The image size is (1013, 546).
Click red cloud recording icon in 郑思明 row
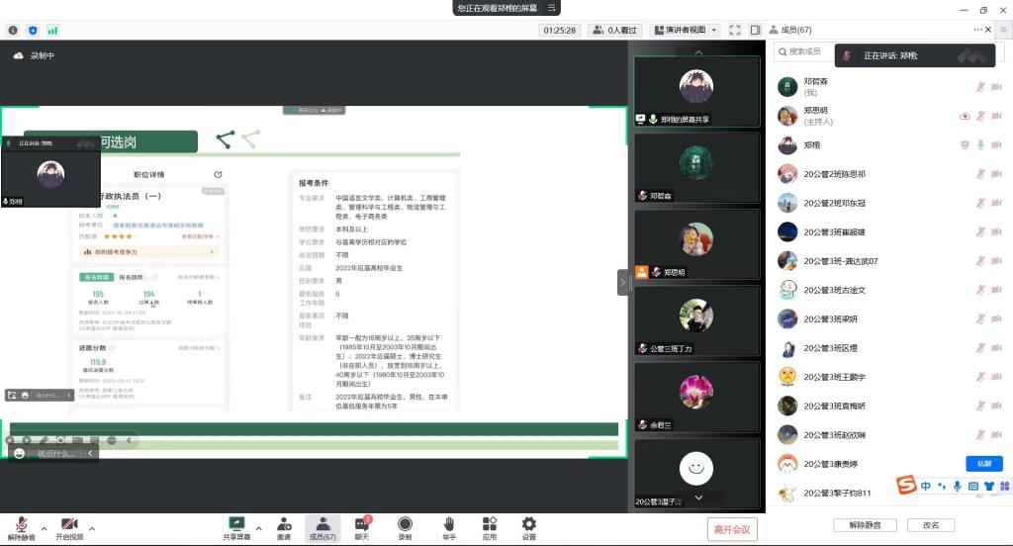[x=965, y=116]
